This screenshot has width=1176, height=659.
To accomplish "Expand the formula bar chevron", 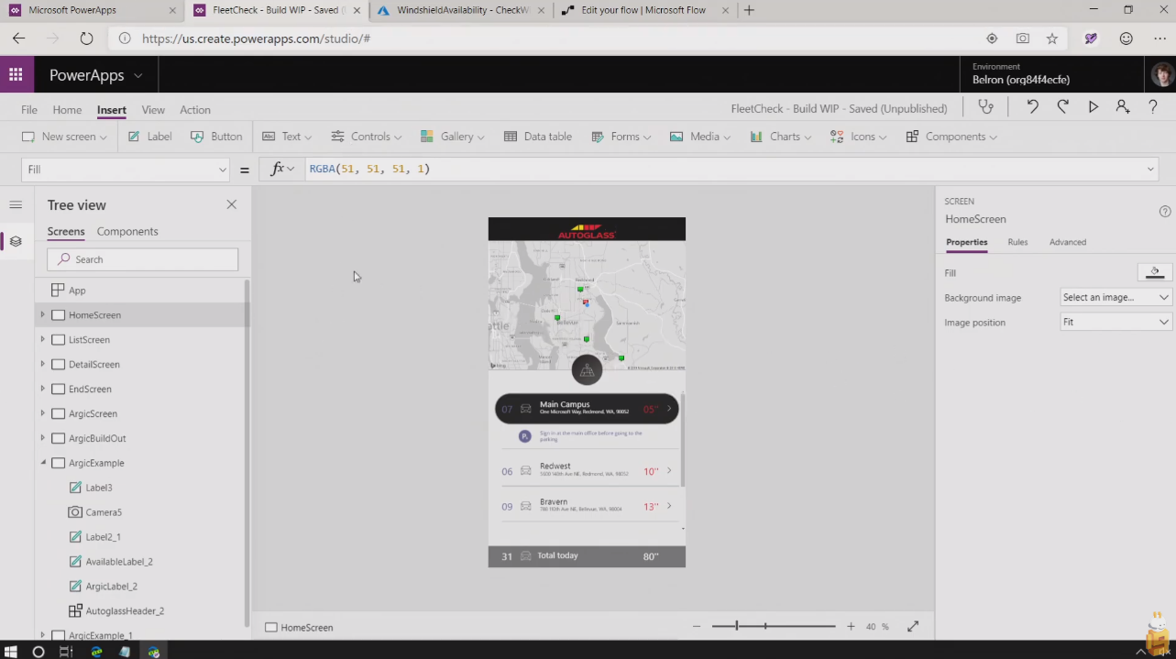I will (x=1150, y=169).
